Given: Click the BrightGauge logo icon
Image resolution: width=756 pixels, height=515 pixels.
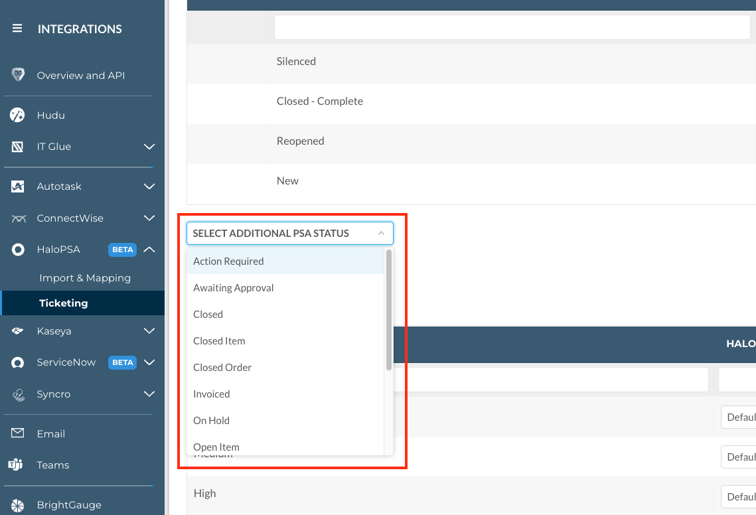Looking at the screenshot, I should click(17, 505).
